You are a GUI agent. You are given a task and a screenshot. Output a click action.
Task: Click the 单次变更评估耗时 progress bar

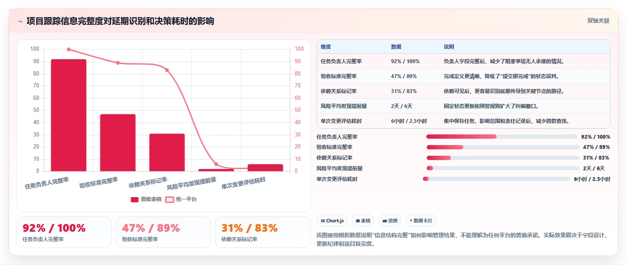click(497, 179)
